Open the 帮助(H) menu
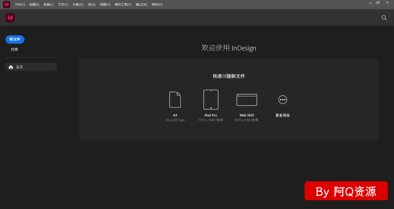The width and height of the screenshot is (394, 209). coord(157,4)
